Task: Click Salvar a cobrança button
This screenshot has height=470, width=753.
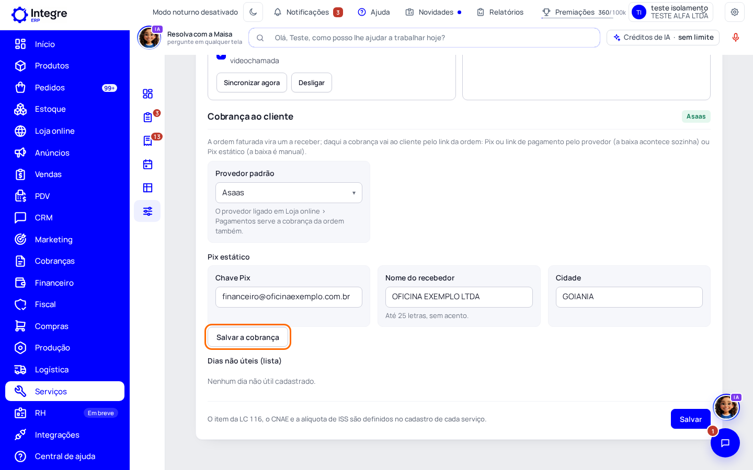Action: coord(248,337)
